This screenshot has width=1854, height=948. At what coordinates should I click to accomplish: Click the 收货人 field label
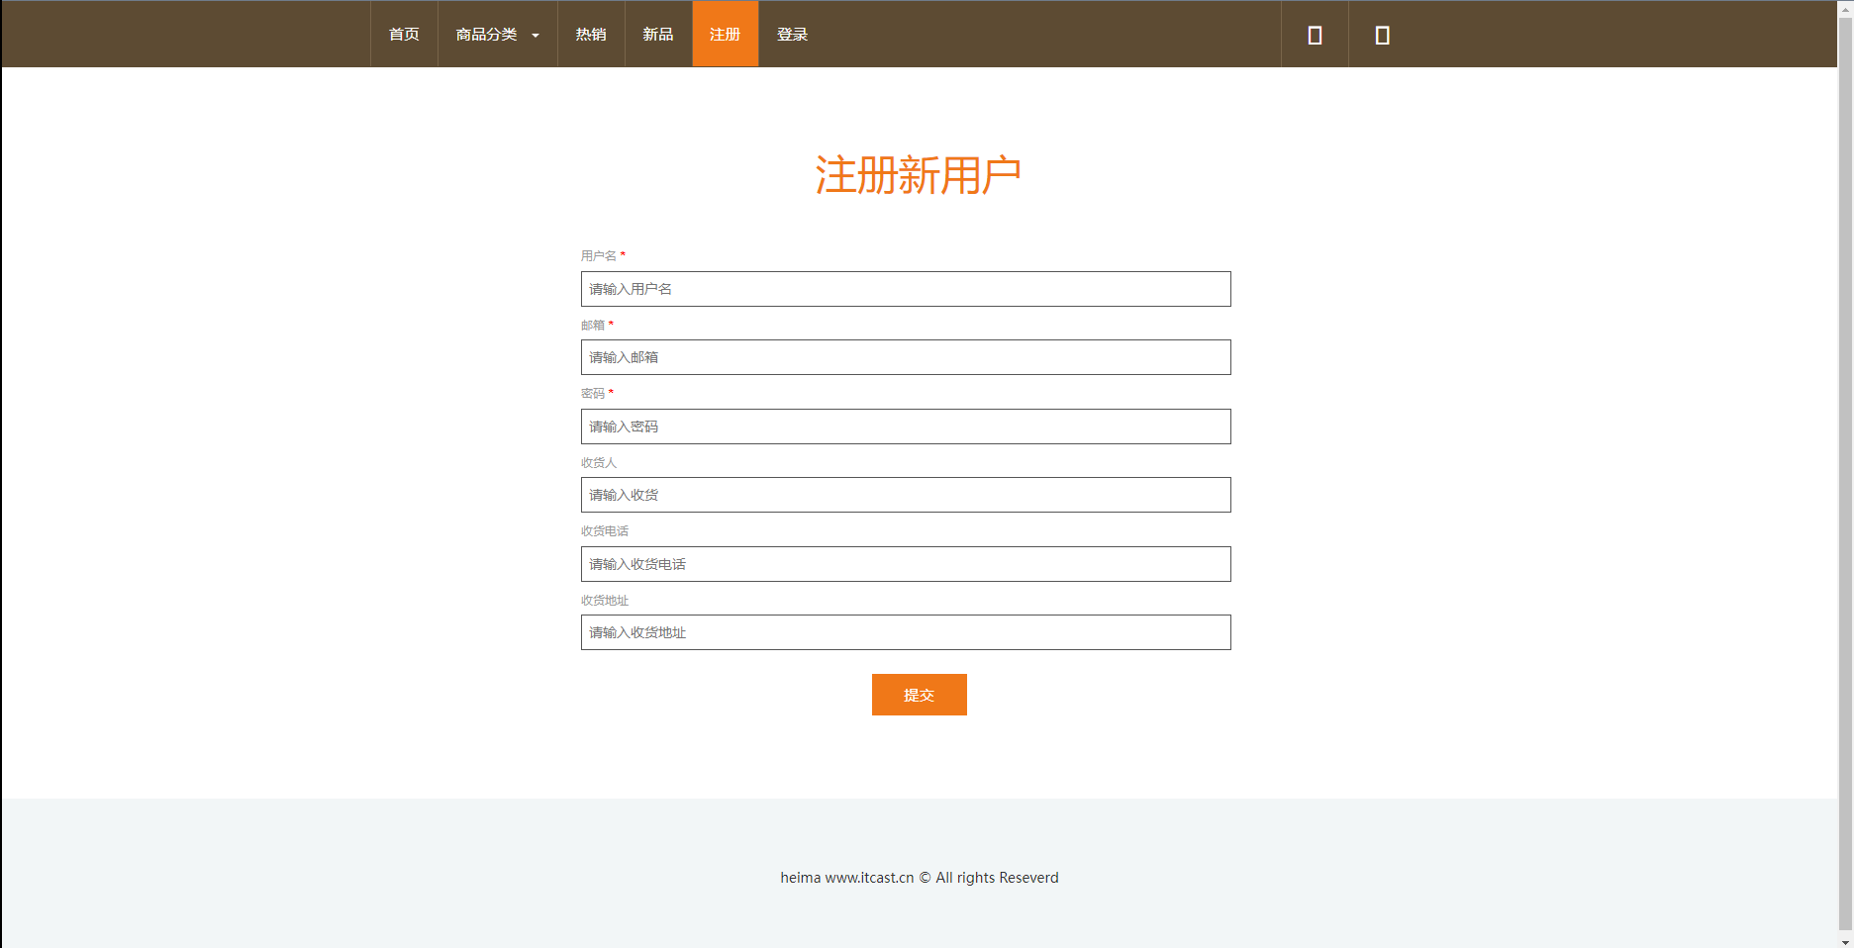599,462
